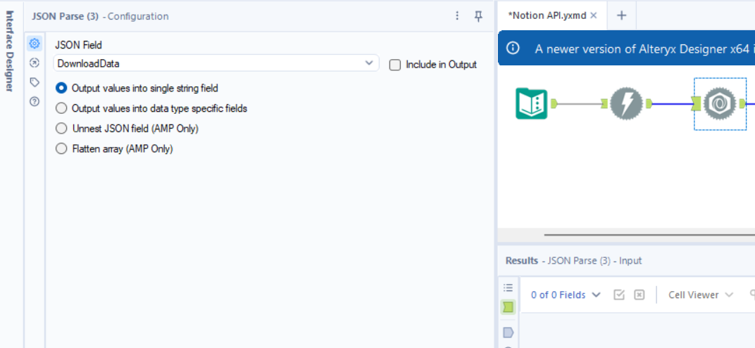Select the Text Input tool on canvas
The height and width of the screenshot is (348, 755).
point(532,104)
